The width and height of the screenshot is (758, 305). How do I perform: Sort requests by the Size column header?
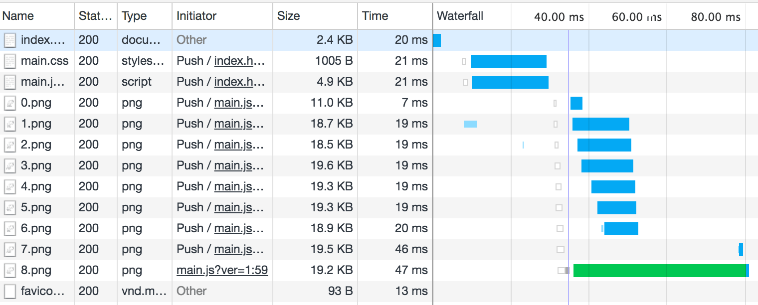pyautogui.click(x=288, y=16)
